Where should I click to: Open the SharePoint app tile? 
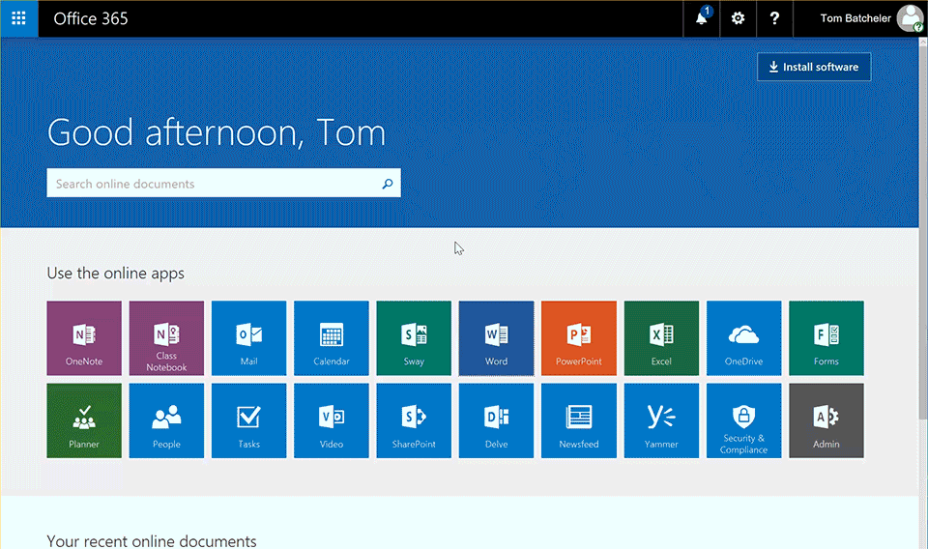point(414,420)
